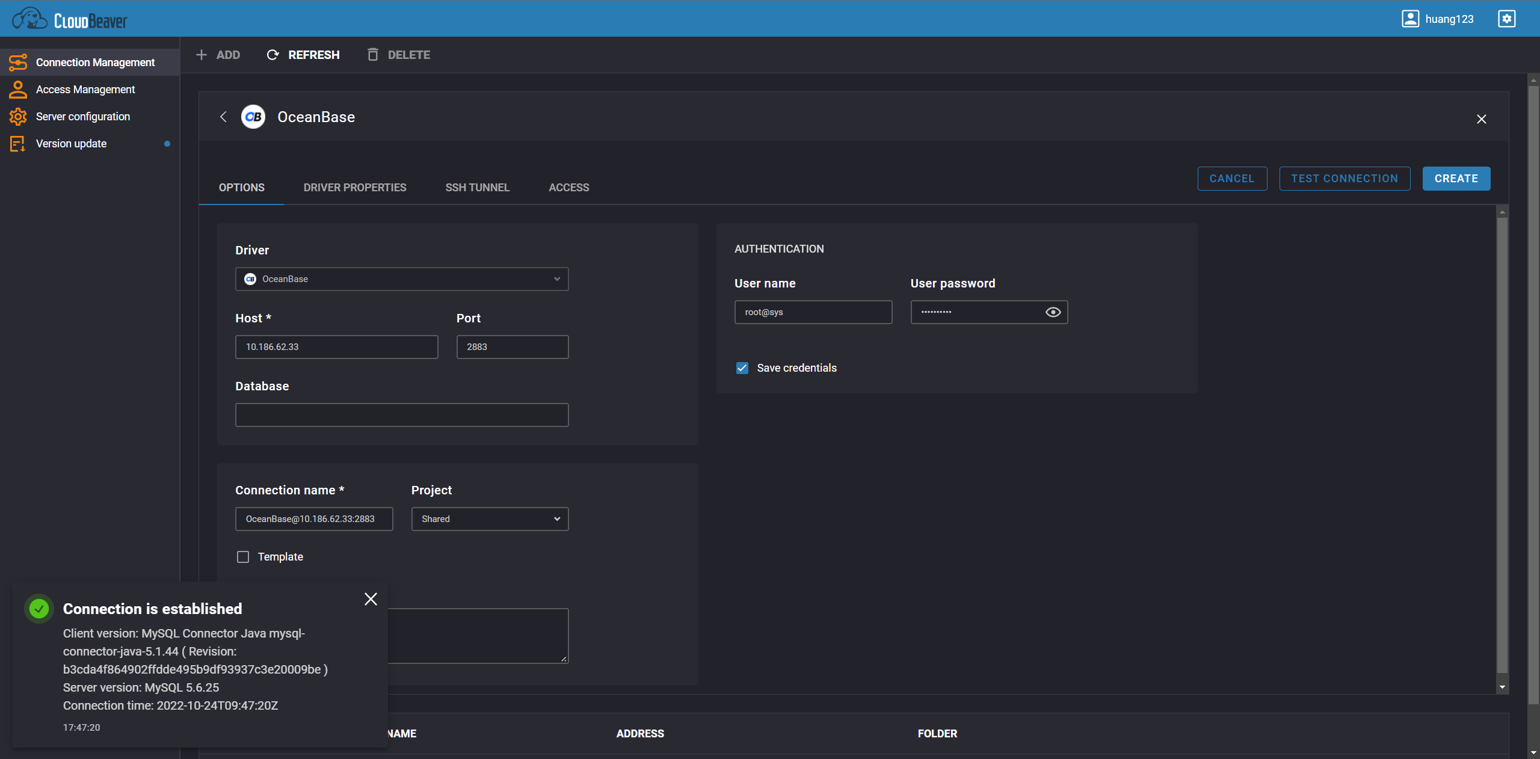Open the Project dropdown set to Shared

[490, 519]
